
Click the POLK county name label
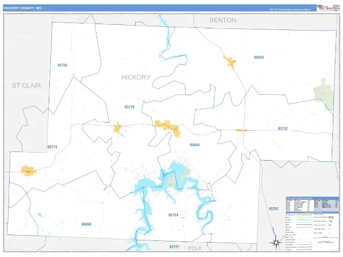[195, 248]
